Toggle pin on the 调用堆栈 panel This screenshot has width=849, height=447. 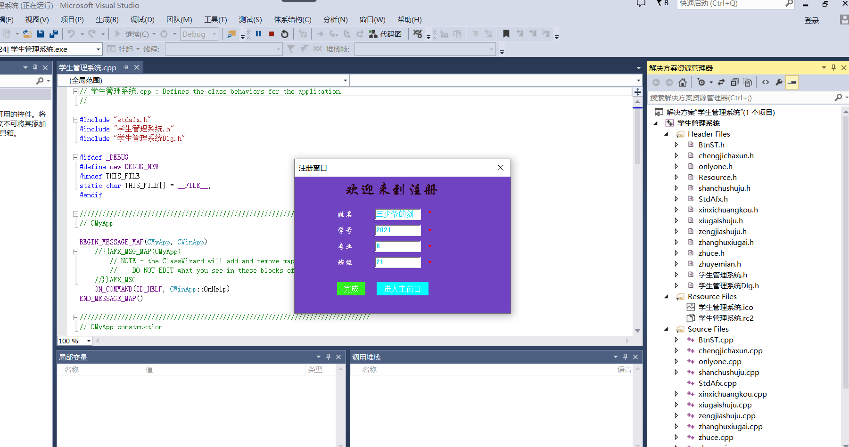(x=626, y=357)
